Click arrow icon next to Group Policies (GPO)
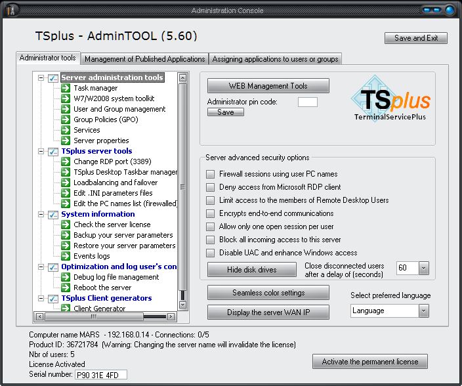 [66, 119]
